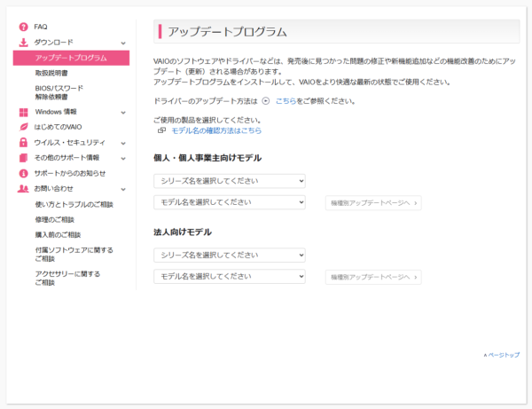Screen dimensions: 532x409
Task: Click the FAQ question mark icon
Action: pyautogui.click(x=23, y=27)
